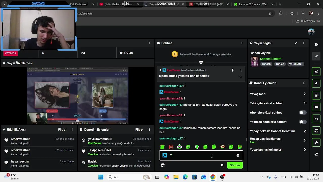Select the document sidebar icon
Viewport: 323px width, 182px height.
pos(316,95)
